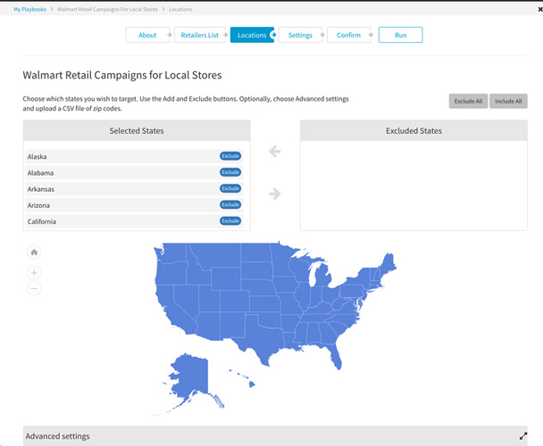Exclude Arkansas from selected states
This screenshot has height=446, width=543.
[x=230, y=188]
